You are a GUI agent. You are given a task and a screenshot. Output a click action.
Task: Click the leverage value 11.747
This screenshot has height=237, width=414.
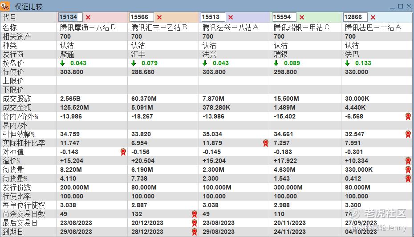(70, 143)
